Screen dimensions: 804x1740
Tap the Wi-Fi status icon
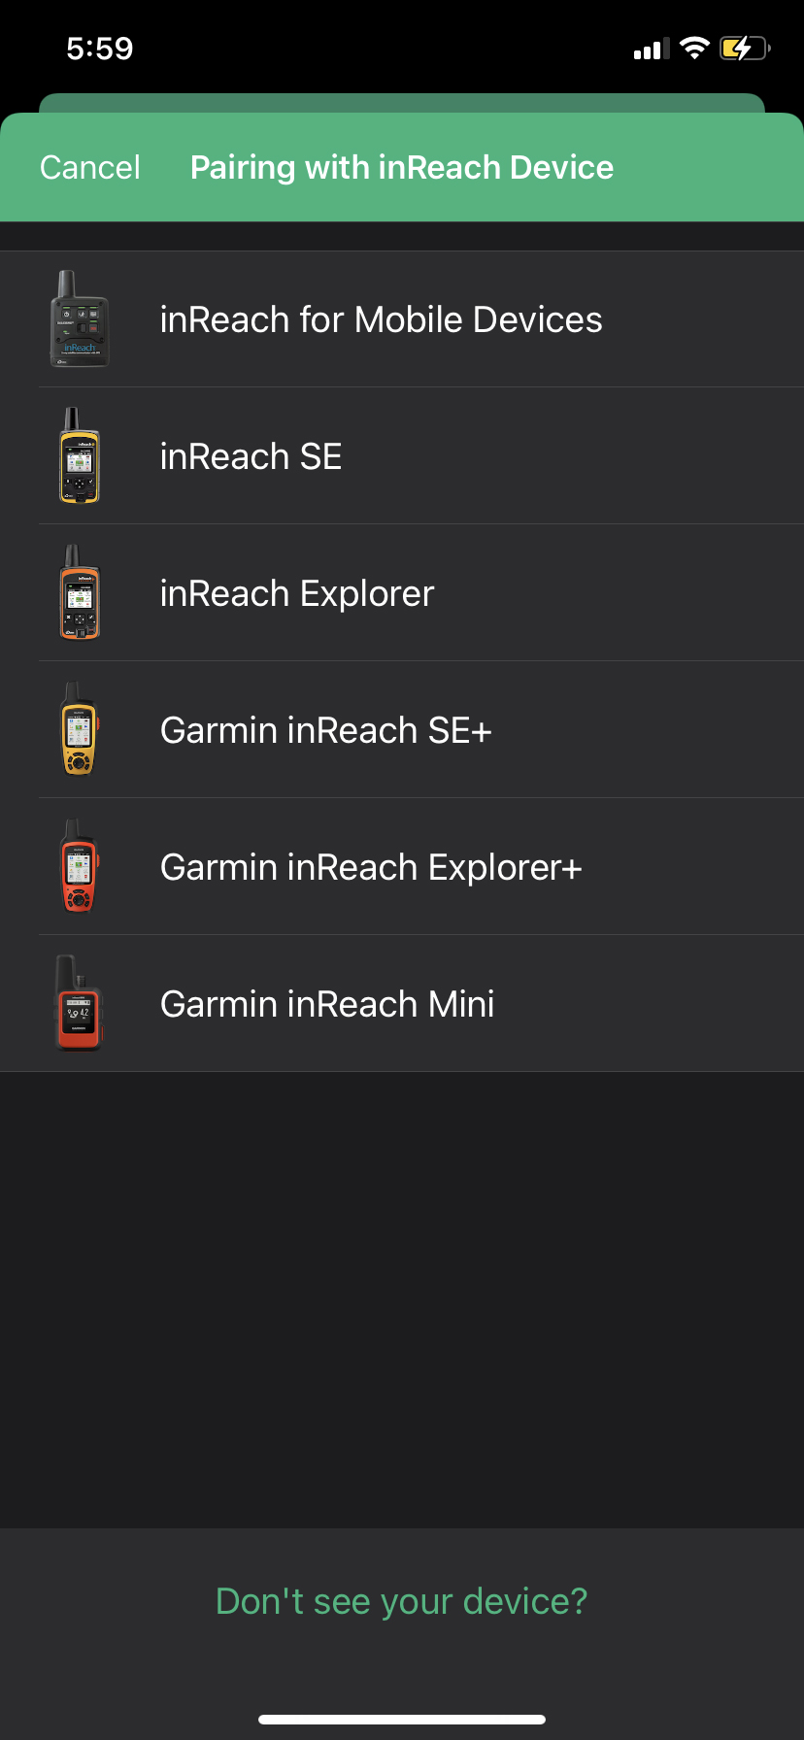(694, 48)
